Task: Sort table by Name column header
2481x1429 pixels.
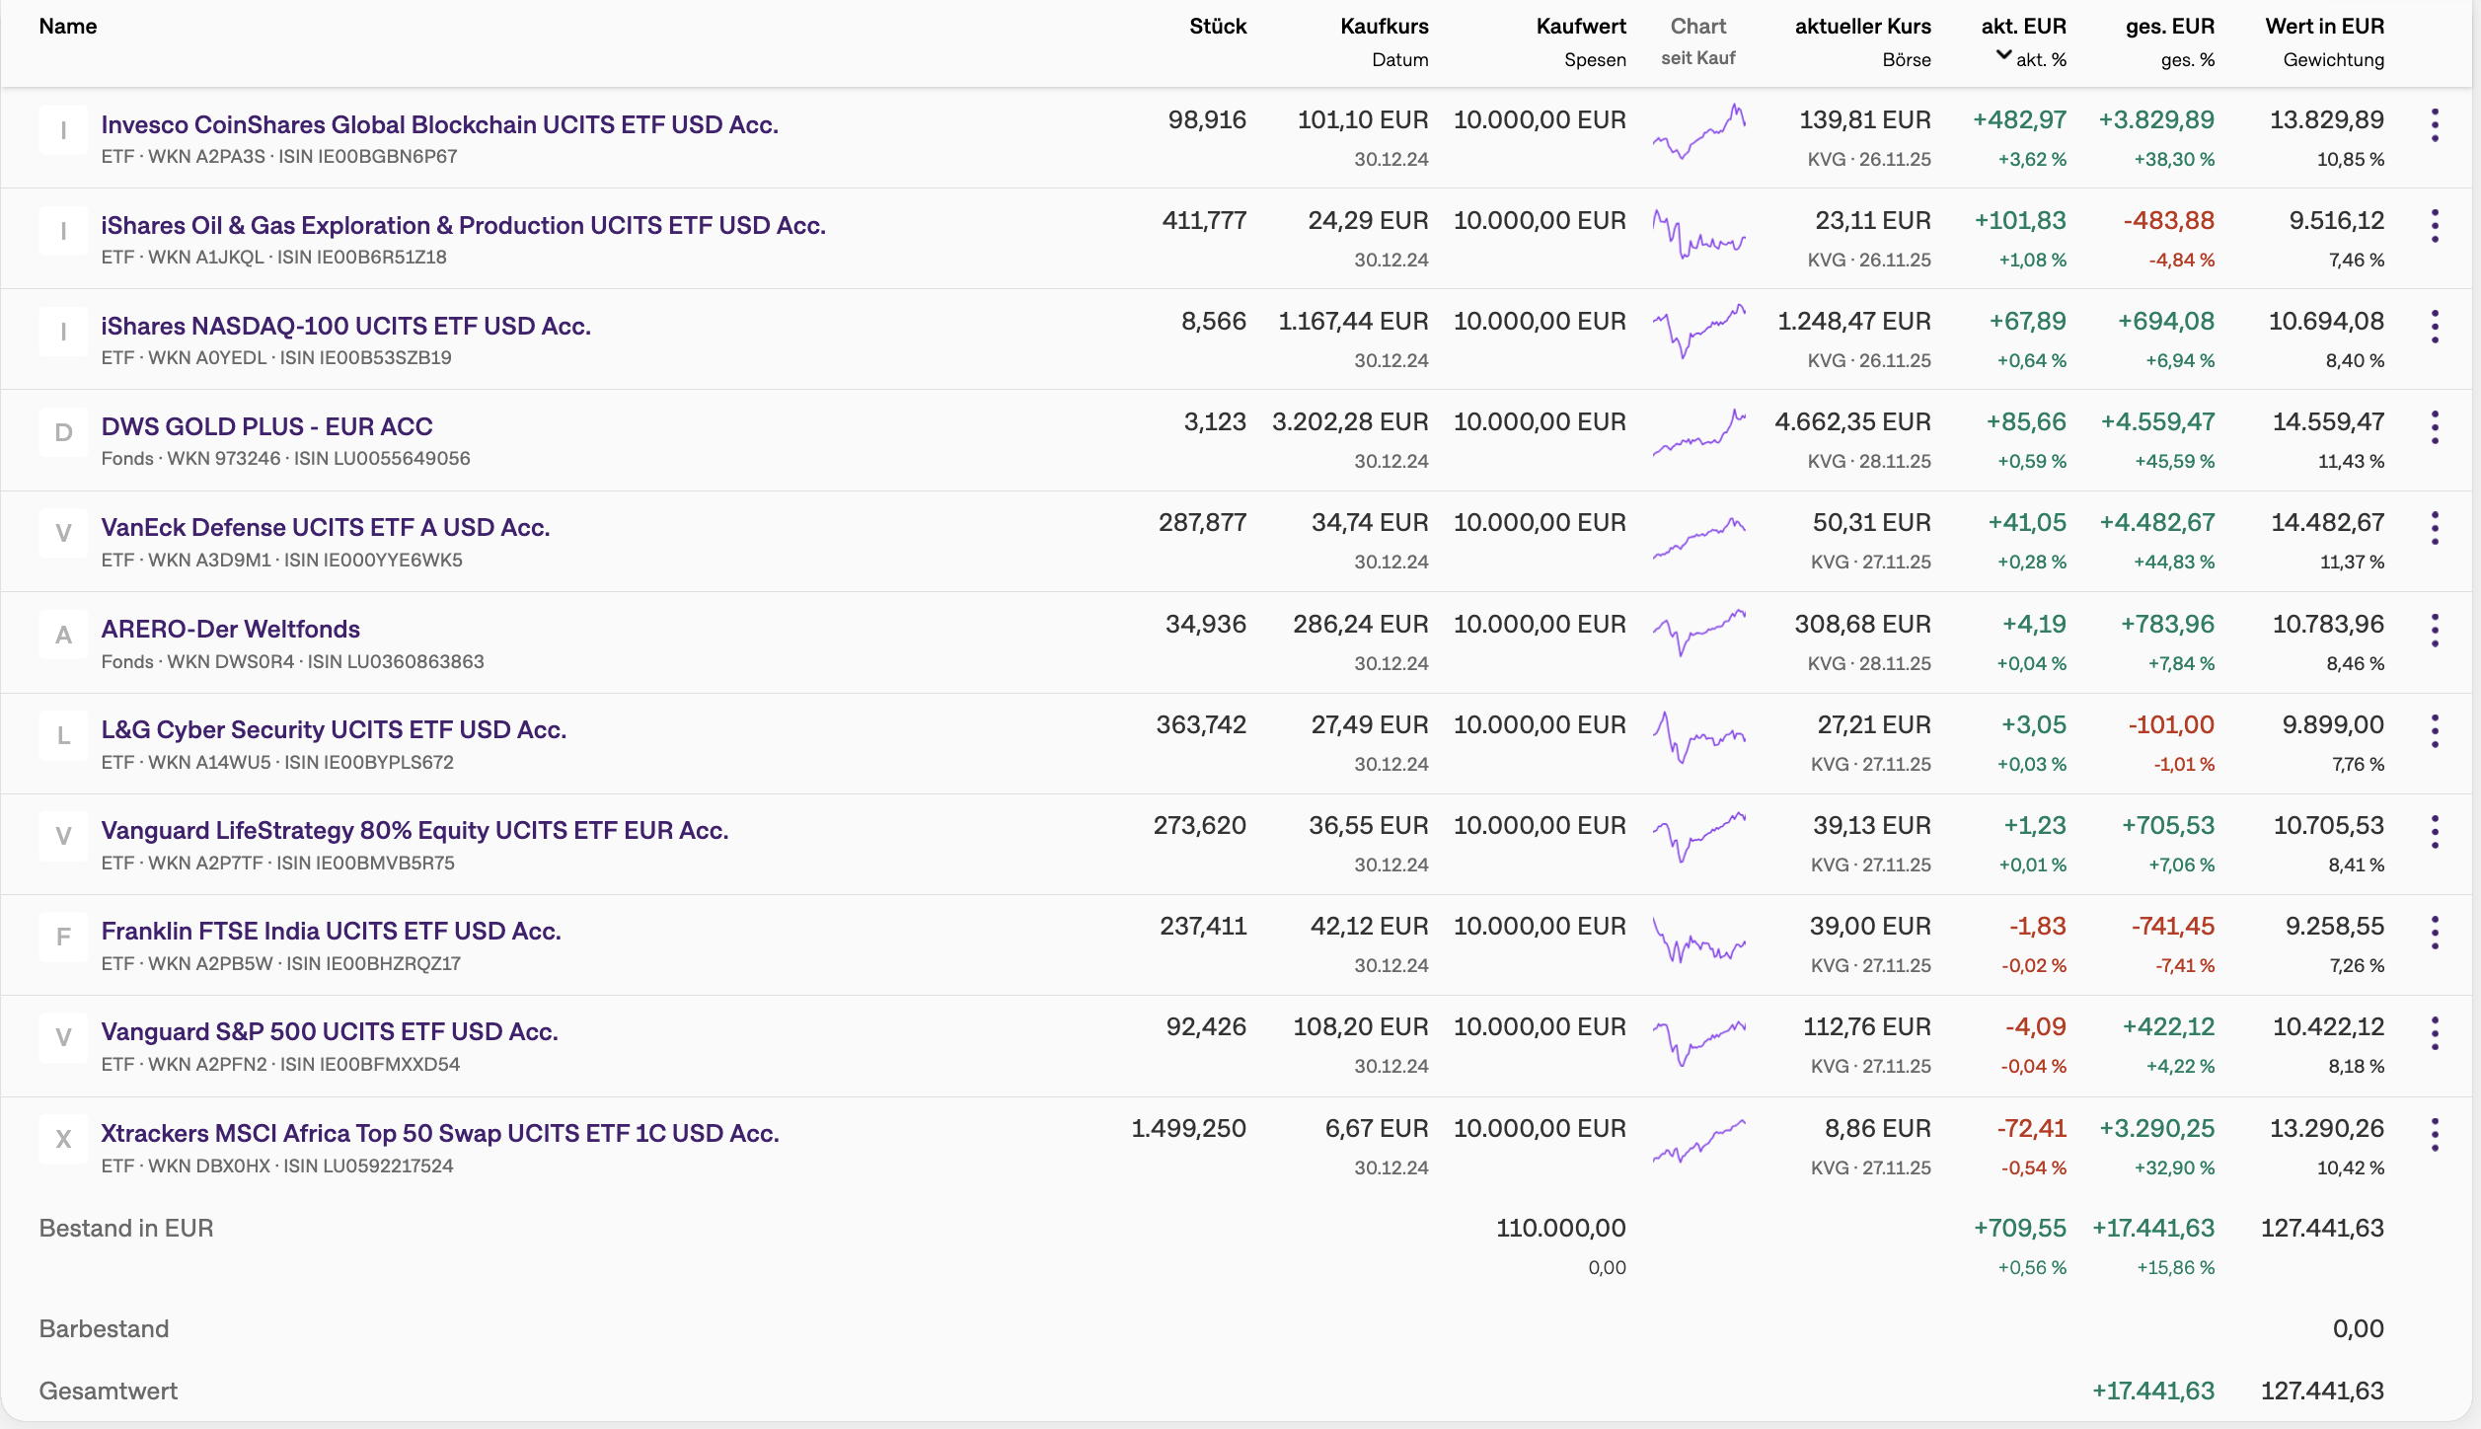Action: click(68, 27)
